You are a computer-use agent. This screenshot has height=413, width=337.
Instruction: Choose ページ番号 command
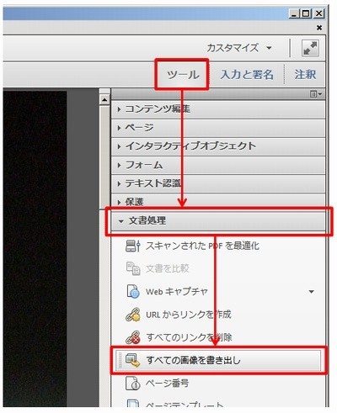(168, 384)
